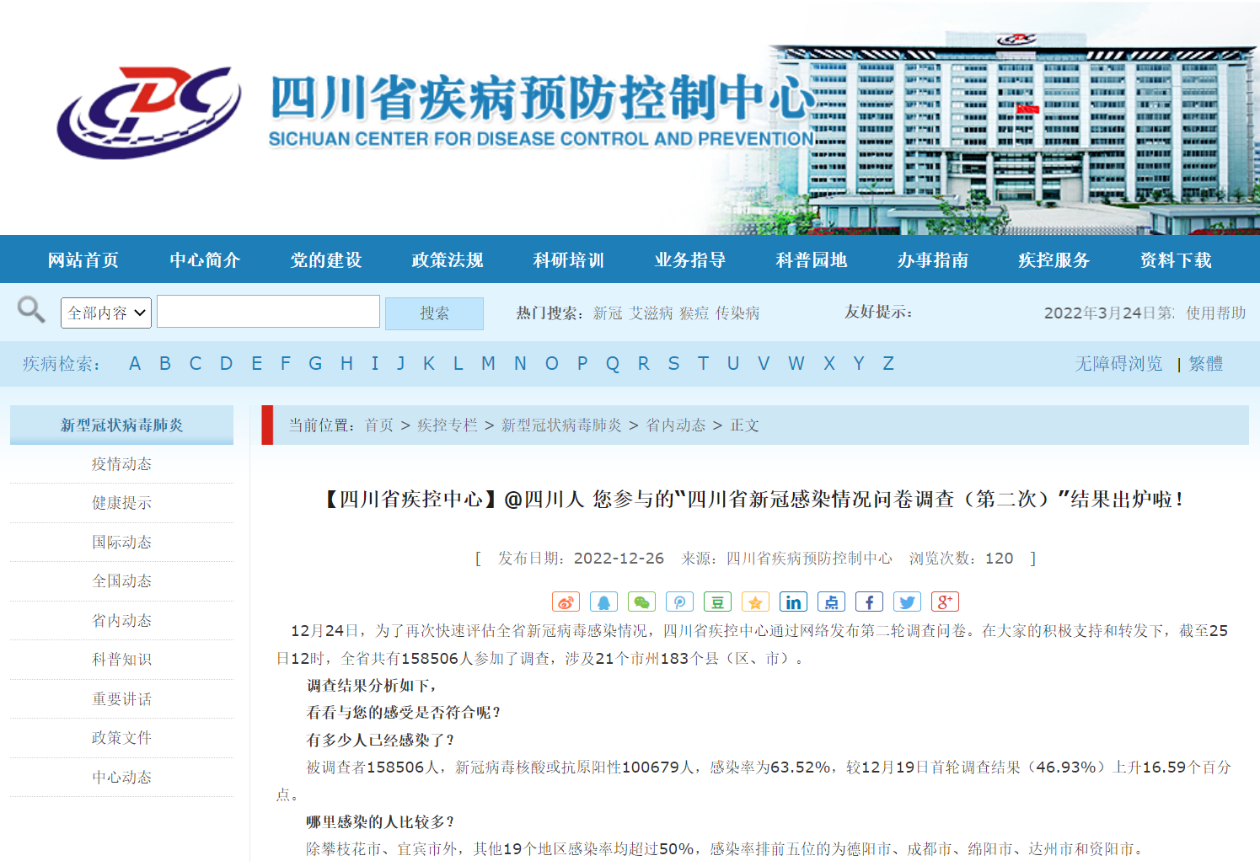Click the hot search term 新冠
This screenshot has height=861, width=1260.
[608, 313]
